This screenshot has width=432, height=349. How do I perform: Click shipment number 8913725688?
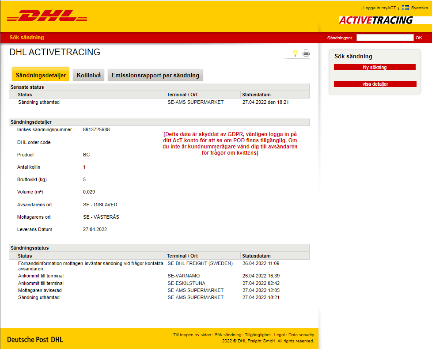click(x=96, y=129)
